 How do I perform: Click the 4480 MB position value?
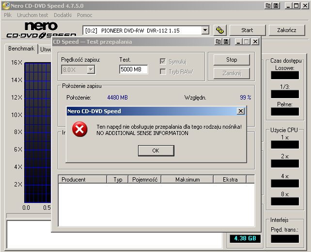(117, 98)
